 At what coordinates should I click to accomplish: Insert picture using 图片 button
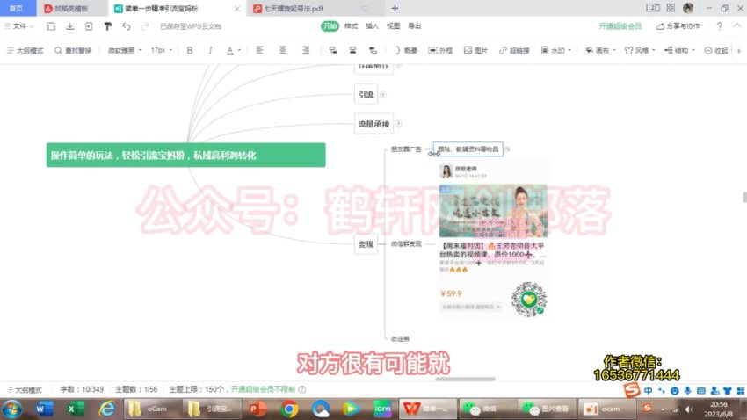coord(475,51)
